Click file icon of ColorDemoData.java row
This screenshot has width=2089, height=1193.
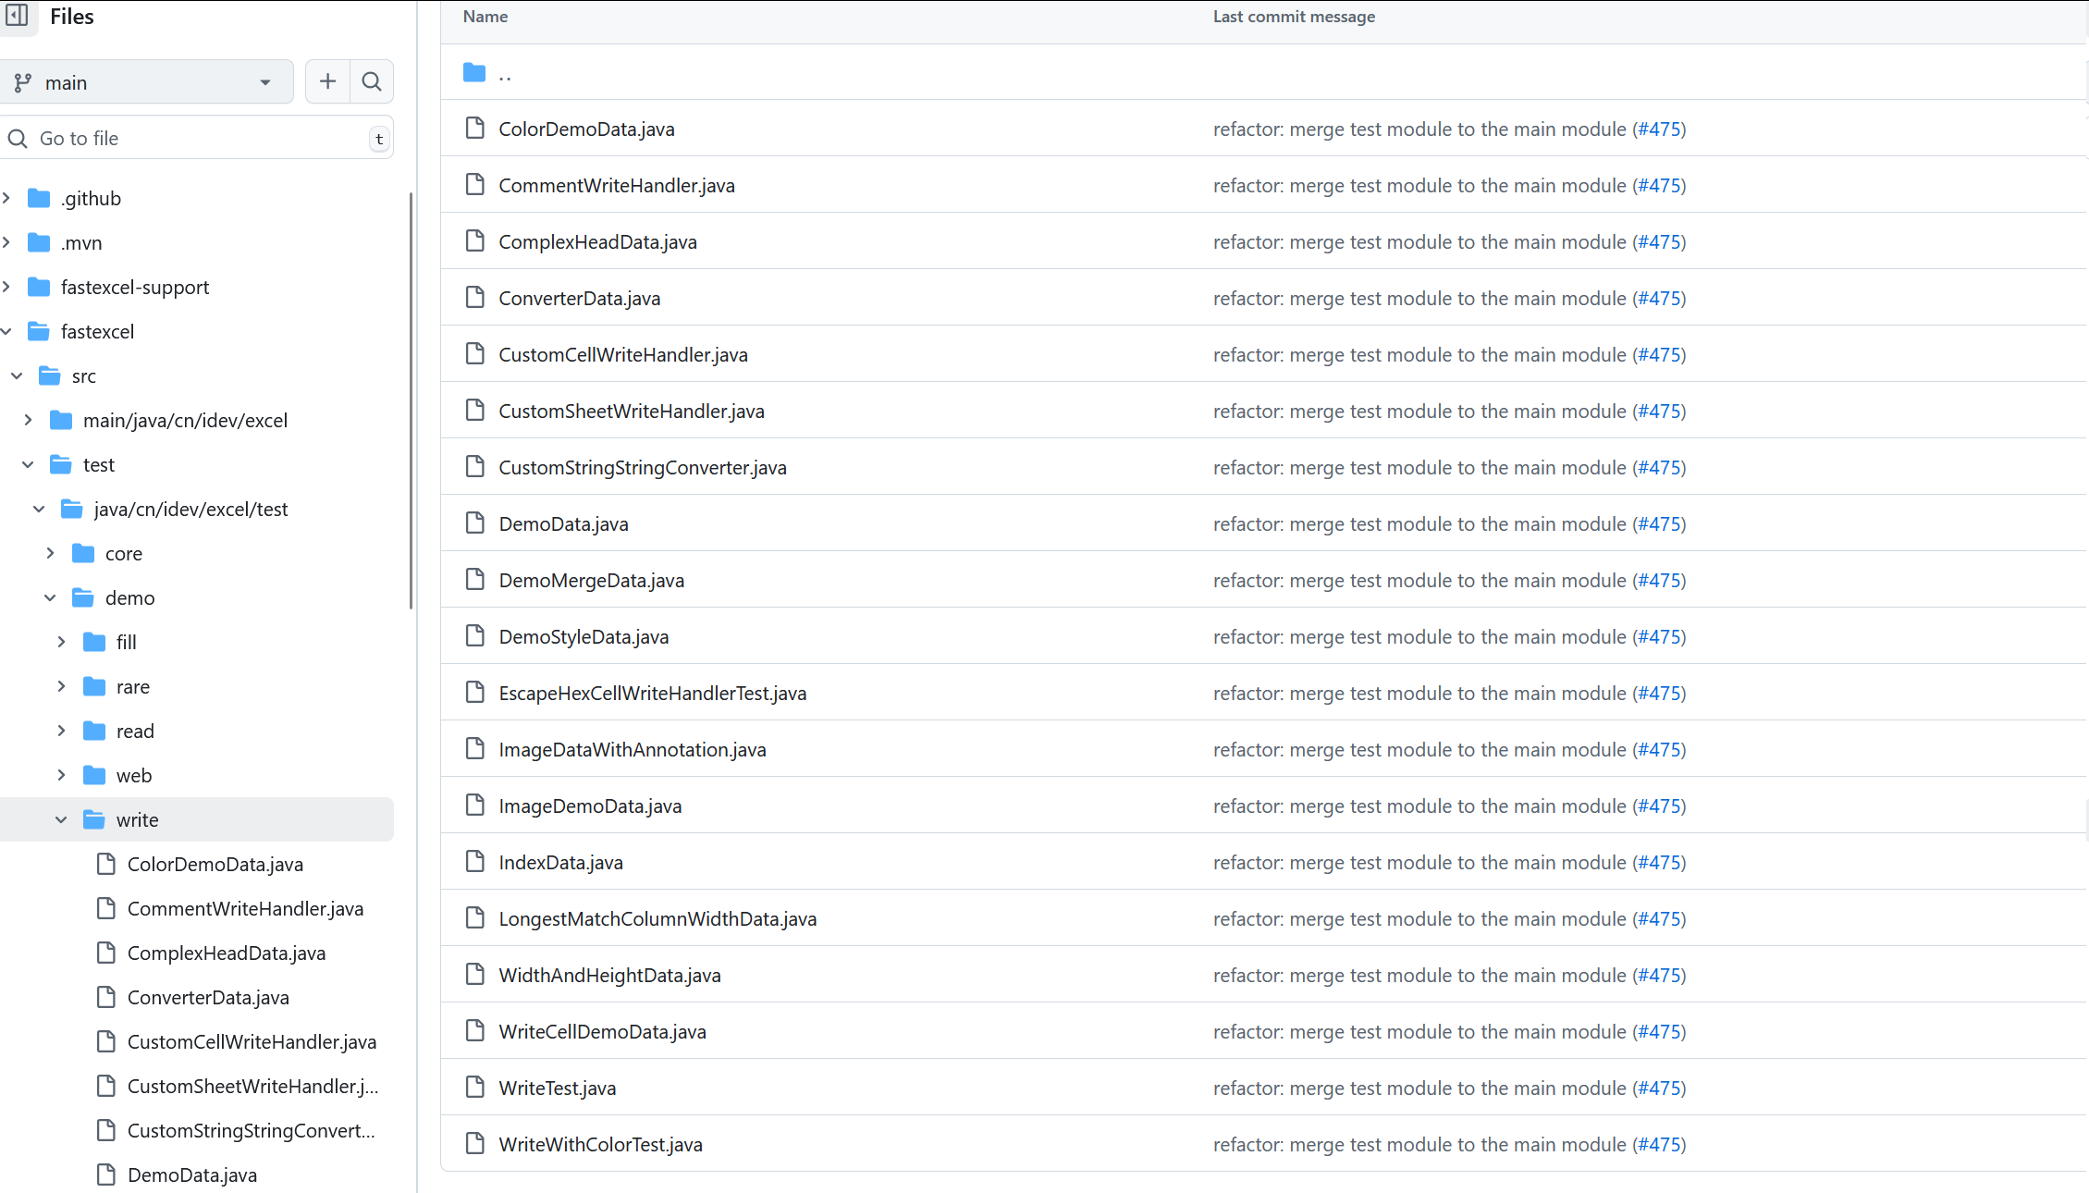[x=475, y=128]
